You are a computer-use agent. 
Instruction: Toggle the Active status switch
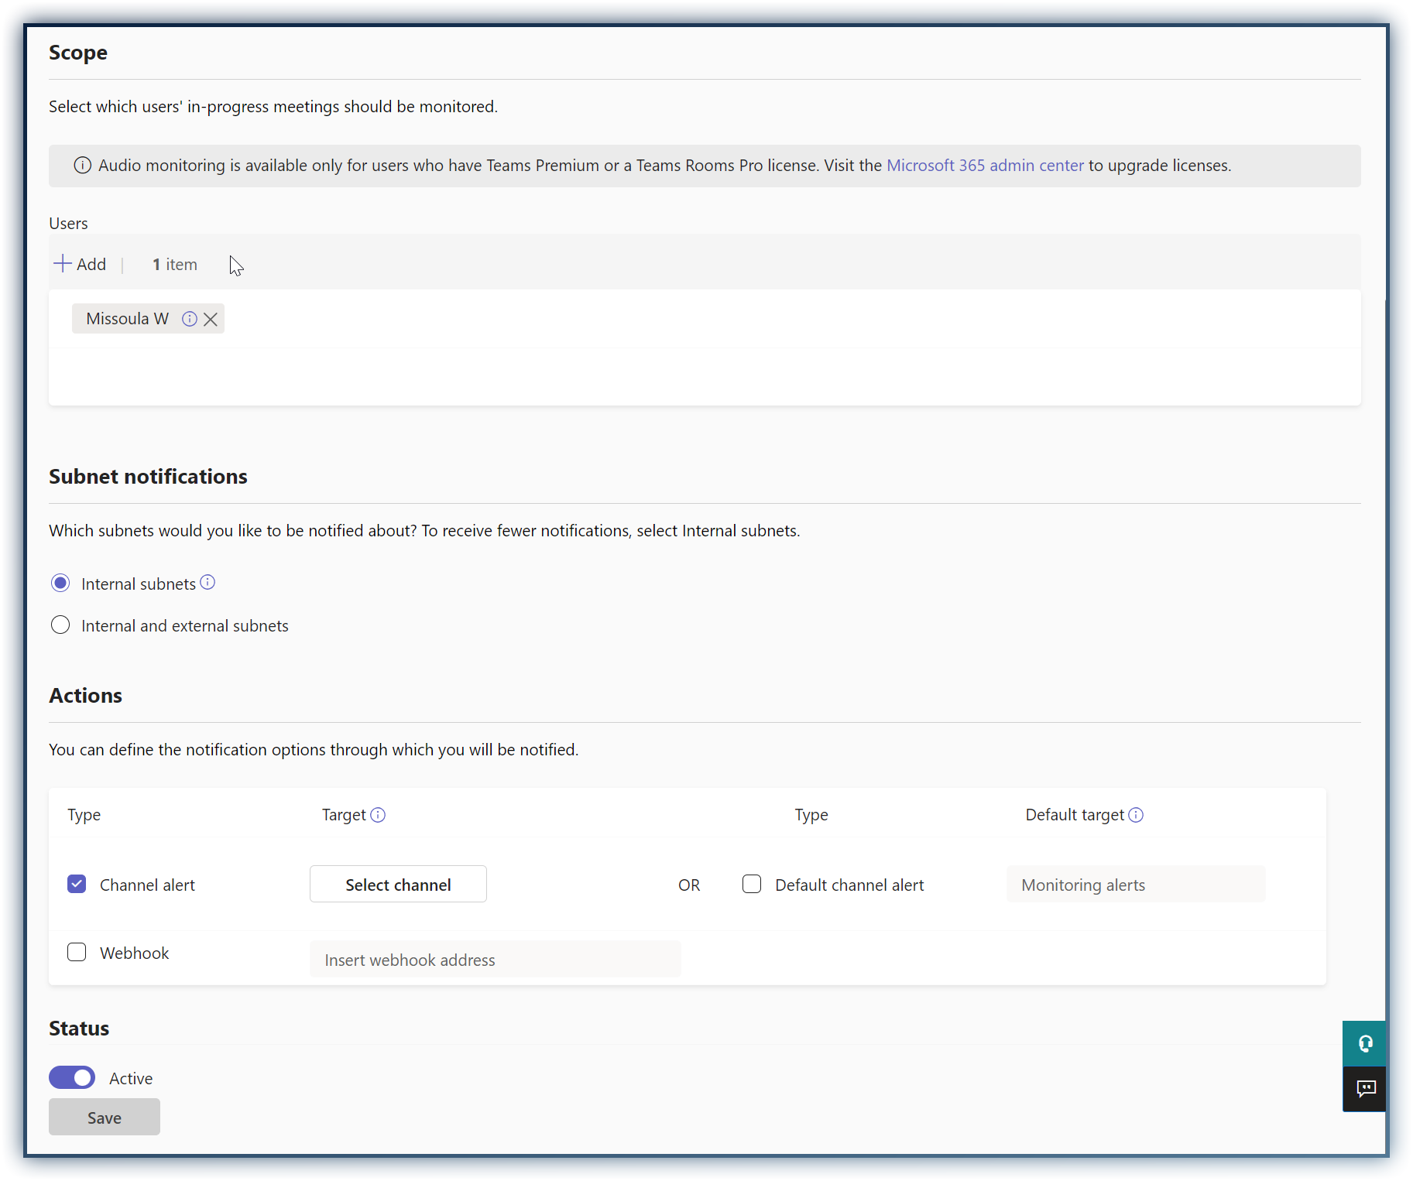[72, 1077]
